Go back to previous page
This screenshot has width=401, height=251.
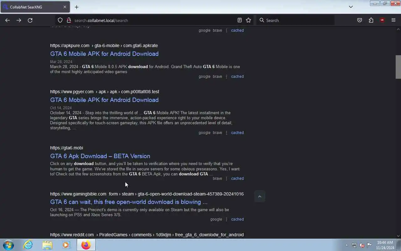point(8,20)
